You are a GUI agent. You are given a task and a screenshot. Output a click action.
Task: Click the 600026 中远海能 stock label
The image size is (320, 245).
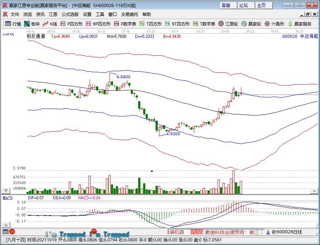point(300,36)
